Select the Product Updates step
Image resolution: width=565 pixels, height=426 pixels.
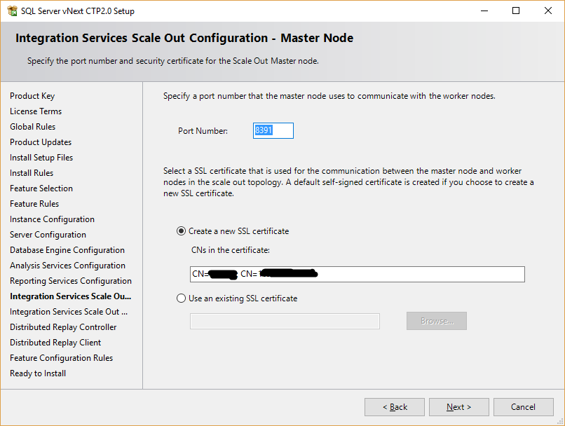click(41, 142)
